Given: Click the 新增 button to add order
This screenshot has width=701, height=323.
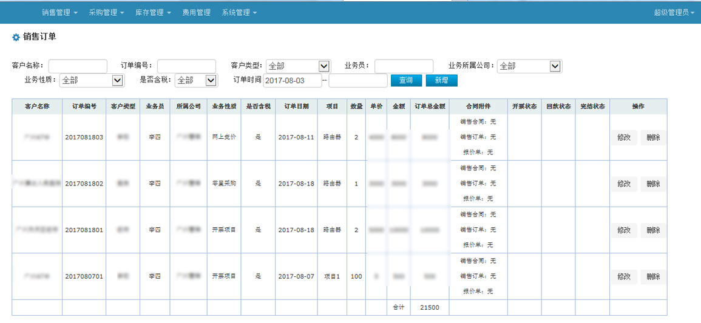Looking at the screenshot, I should (x=441, y=81).
